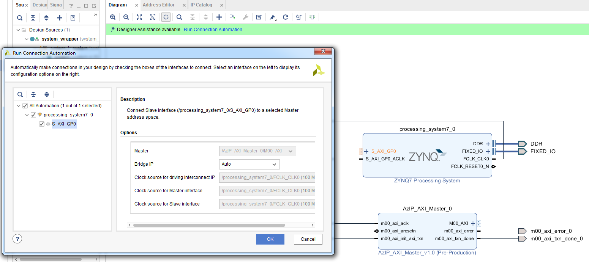Click Cancel in Run Connection Automation dialog
Image resolution: width=589 pixels, height=262 pixels.
tap(308, 239)
